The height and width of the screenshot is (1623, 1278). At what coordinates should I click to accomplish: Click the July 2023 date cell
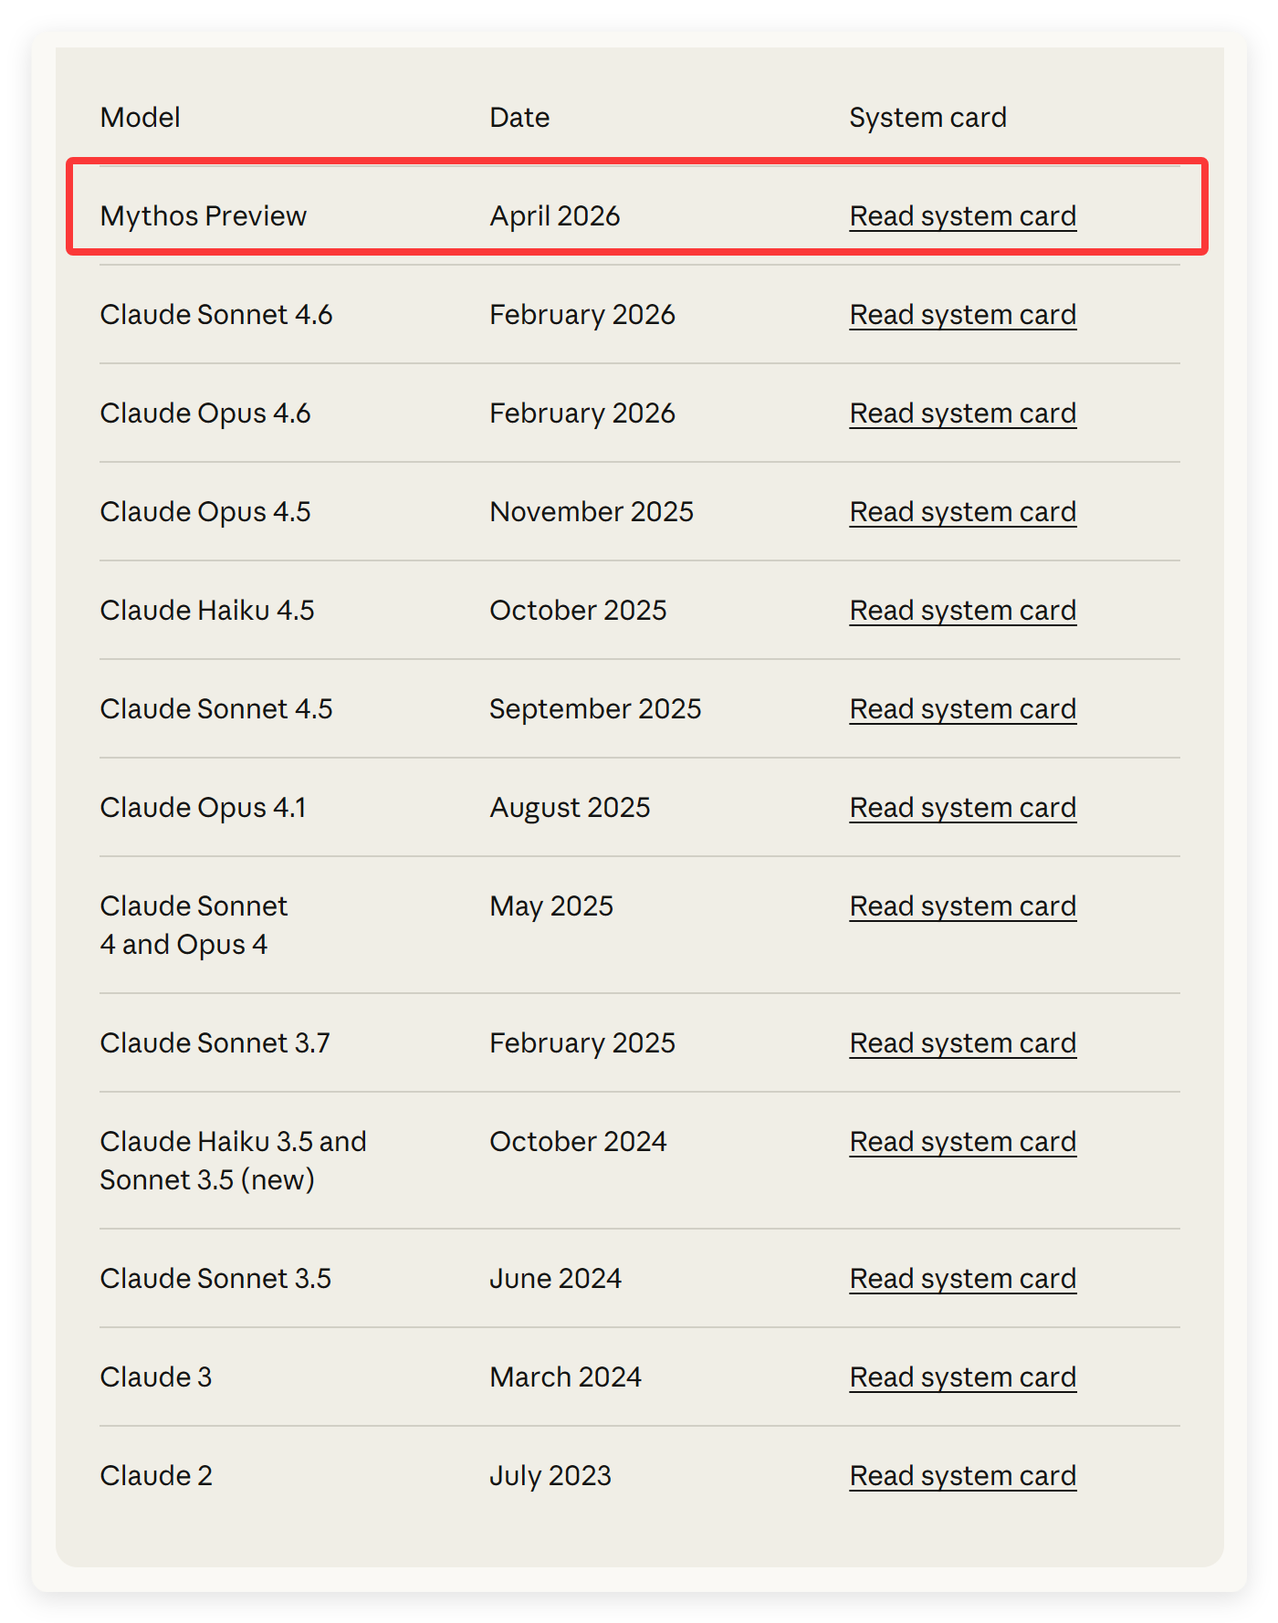(550, 1476)
